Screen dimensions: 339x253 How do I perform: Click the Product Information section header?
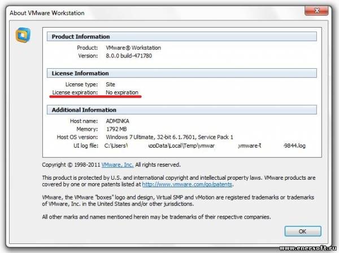182,37
